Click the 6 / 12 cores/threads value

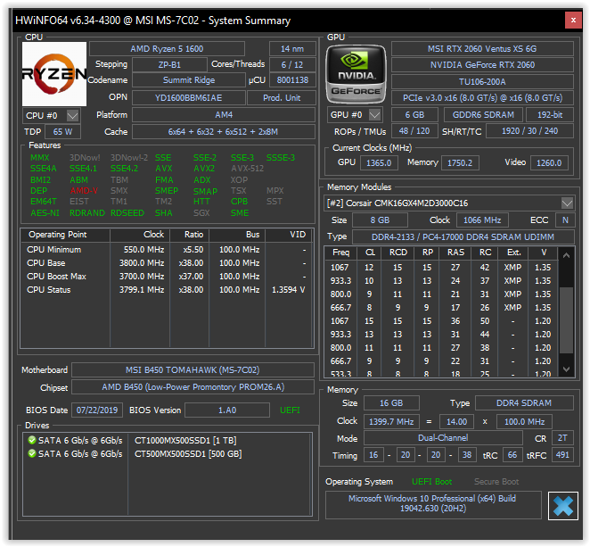point(292,65)
